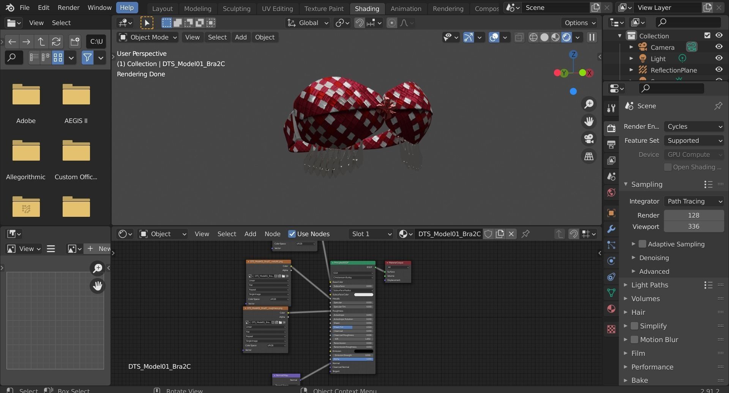
Task: Open the Render menu
Action: [68, 8]
